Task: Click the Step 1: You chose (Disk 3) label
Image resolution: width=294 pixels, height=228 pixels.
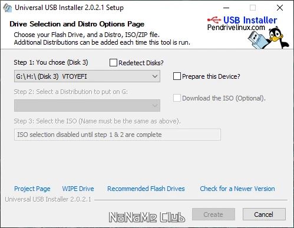Action: point(51,62)
